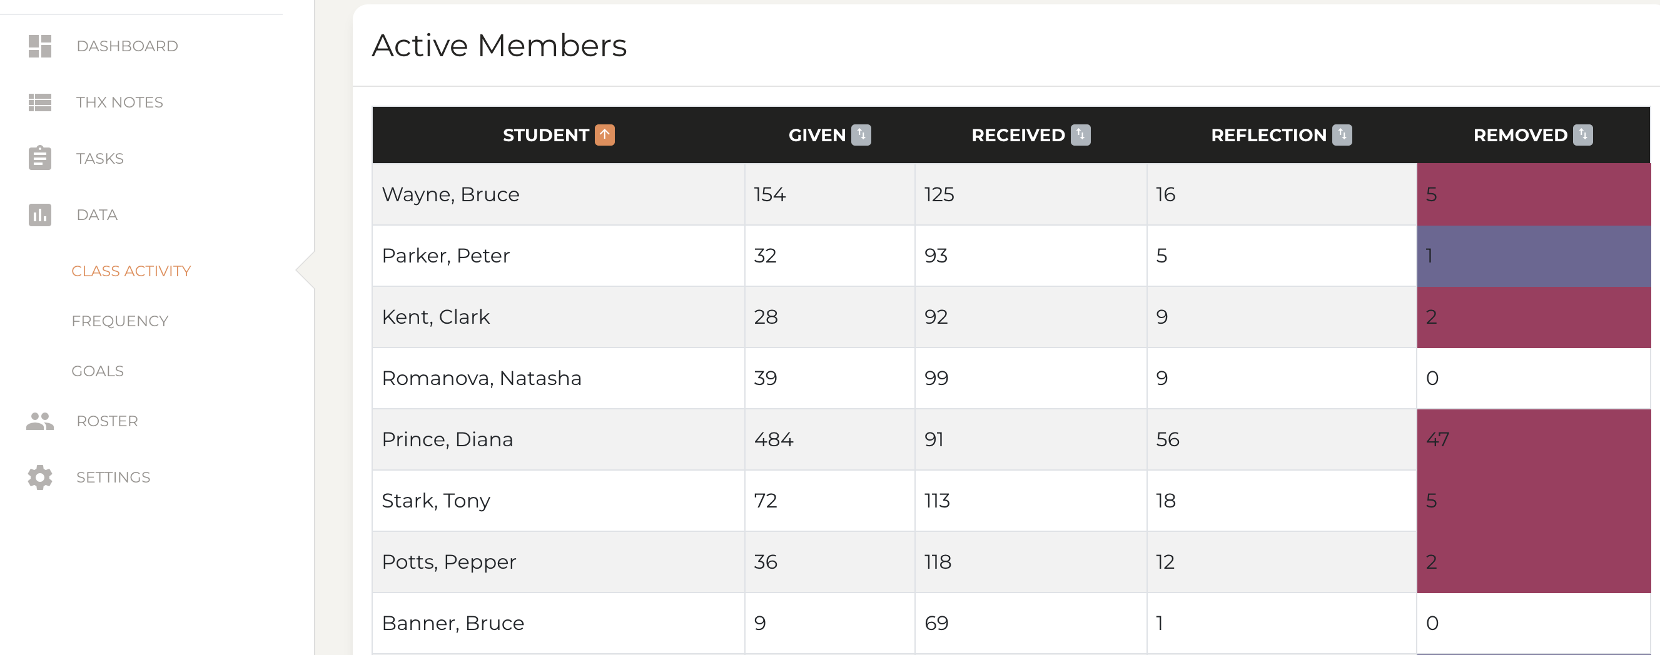Select the Wayne, Bruce student row

coord(450,194)
